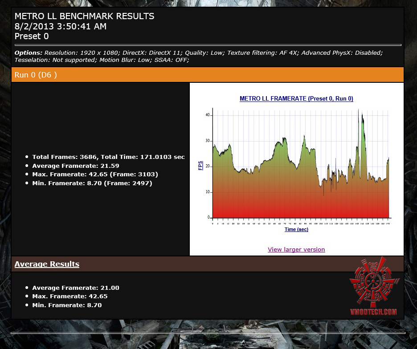
Task: Click the Average Framerate 21.59 line
Action: 76,166
